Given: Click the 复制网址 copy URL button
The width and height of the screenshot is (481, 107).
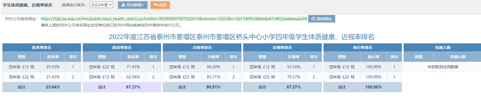Looking at the screenshot, I should [321, 19].
